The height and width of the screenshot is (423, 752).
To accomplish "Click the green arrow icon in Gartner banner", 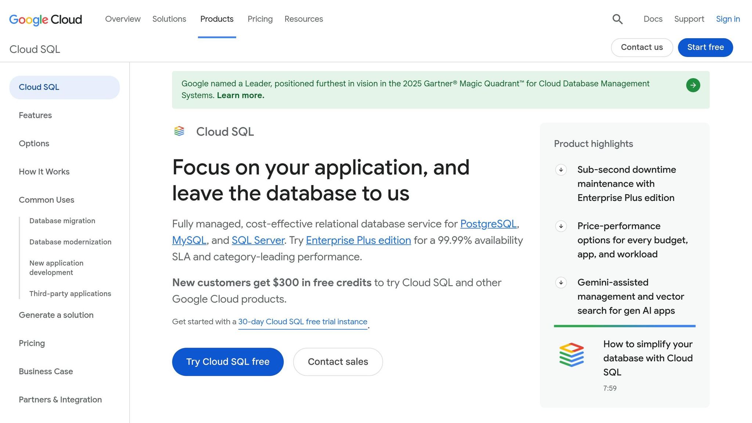I will point(693,85).
